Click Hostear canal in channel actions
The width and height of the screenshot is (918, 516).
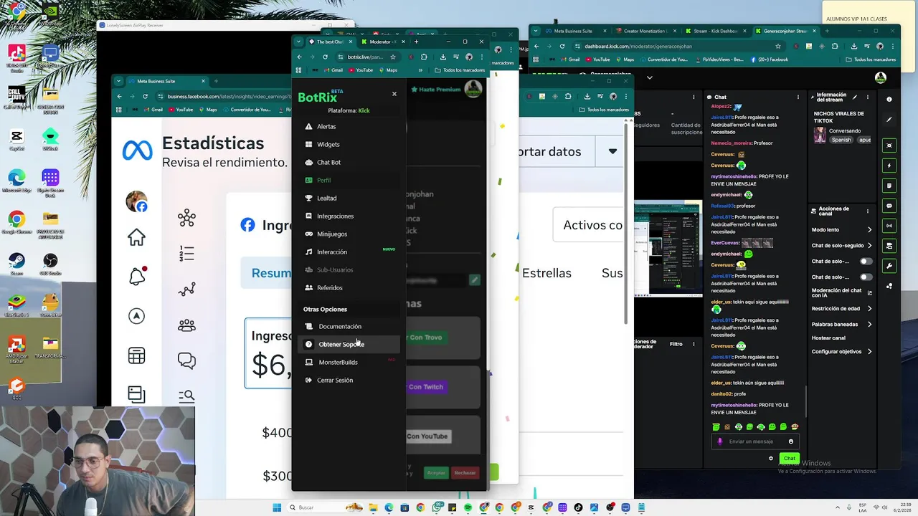click(828, 338)
